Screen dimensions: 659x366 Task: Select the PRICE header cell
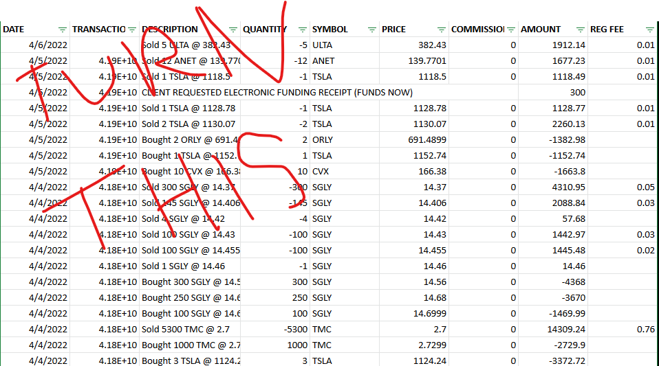414,30
